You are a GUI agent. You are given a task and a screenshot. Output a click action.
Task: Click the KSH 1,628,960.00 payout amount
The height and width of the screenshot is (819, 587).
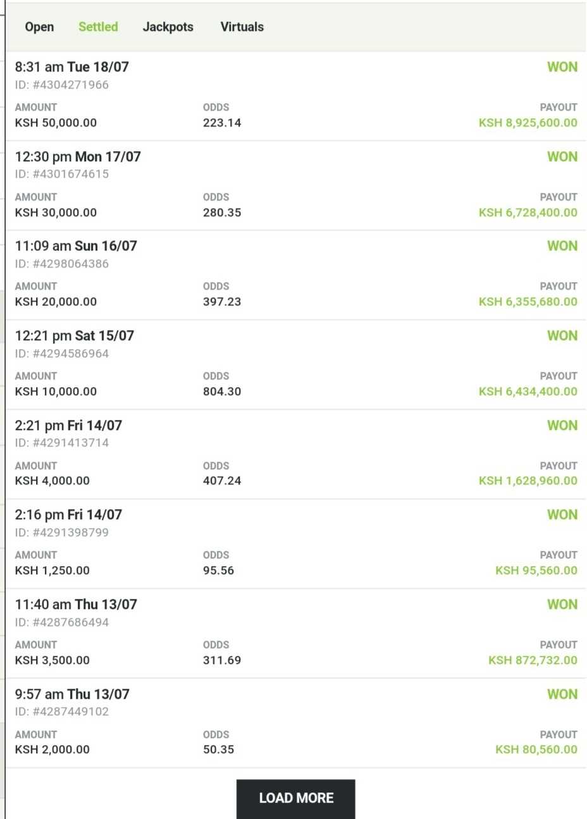point(528,481)
